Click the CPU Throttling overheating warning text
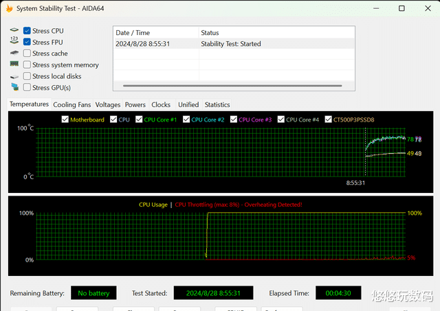 tap(239, 205)
